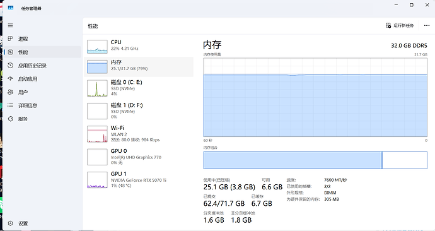
Task: Click the 1.6 GB paged pool value
Action: (x=214, y=220)
